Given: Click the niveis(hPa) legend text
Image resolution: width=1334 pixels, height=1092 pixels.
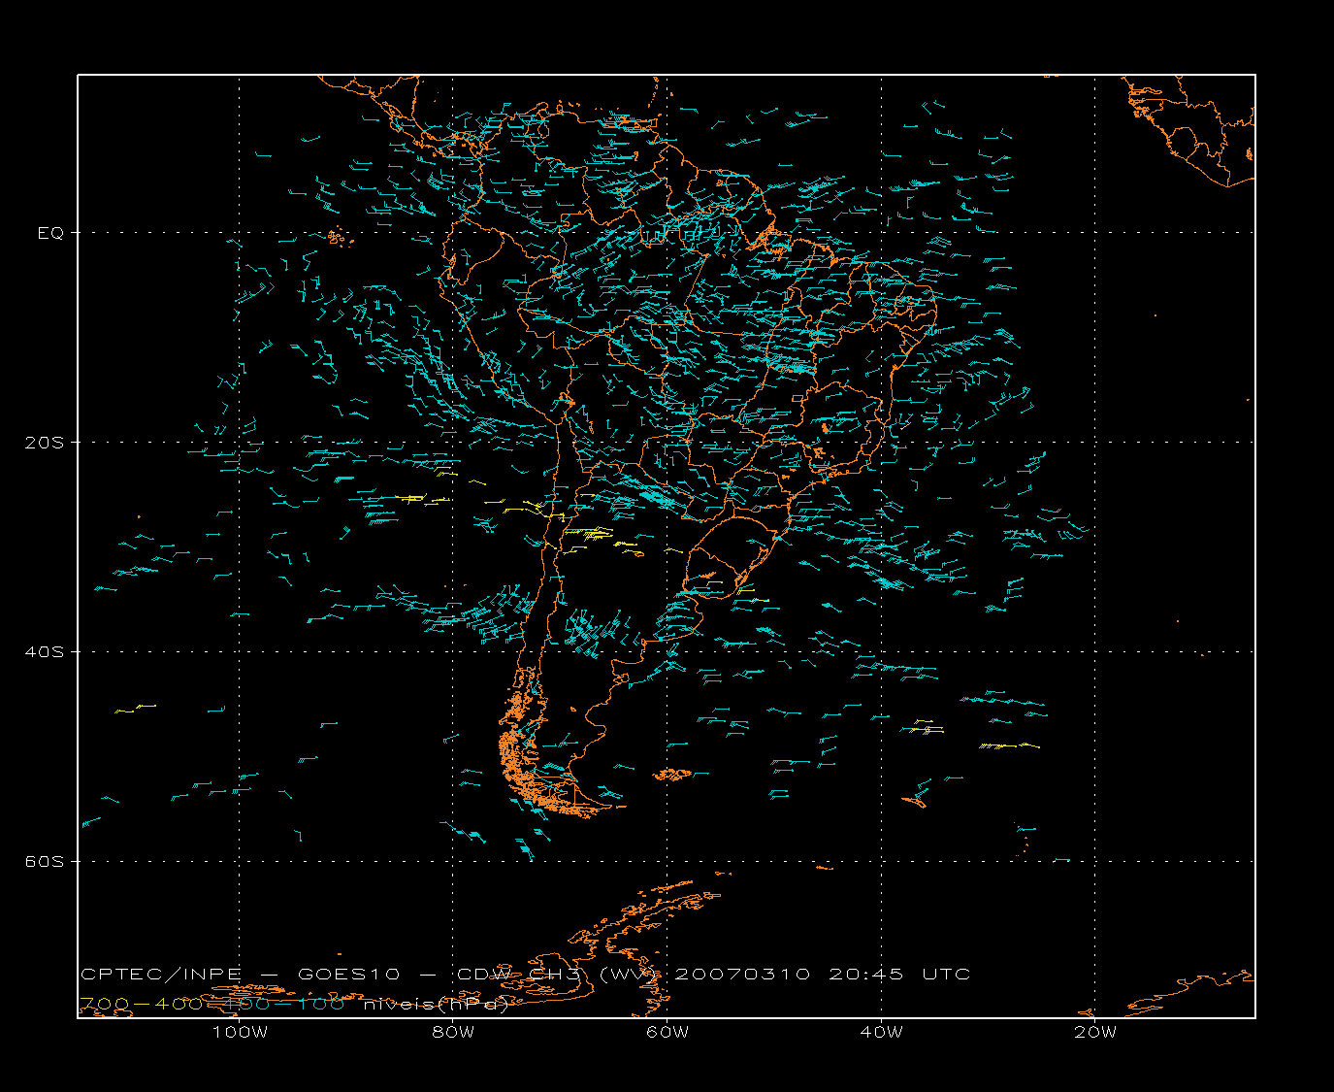Looking at the screenshot, I should (x=436, y=1005).
